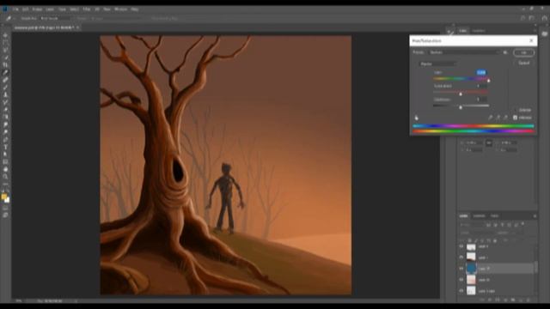Select the Type tool
550x309 pixels.
(5, 147)
